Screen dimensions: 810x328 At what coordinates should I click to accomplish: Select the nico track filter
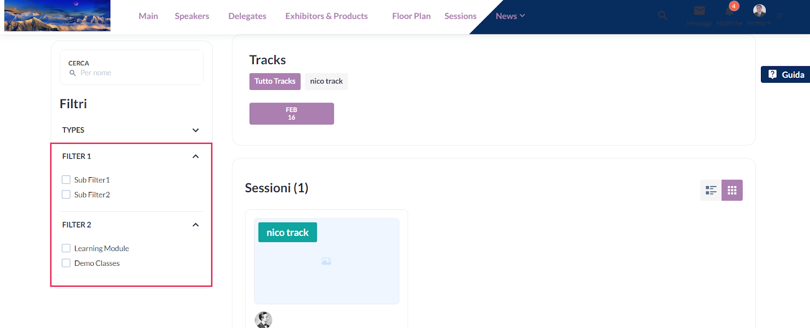click(x=327, y=81)
